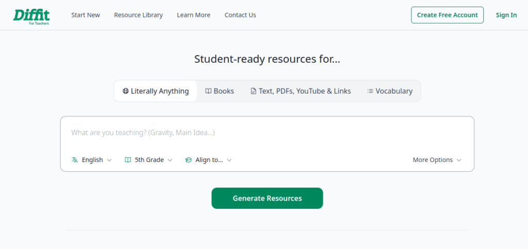The height and width of the screenshot is (249, 528).
Task: Open the Learn More page
Action: 194,15
